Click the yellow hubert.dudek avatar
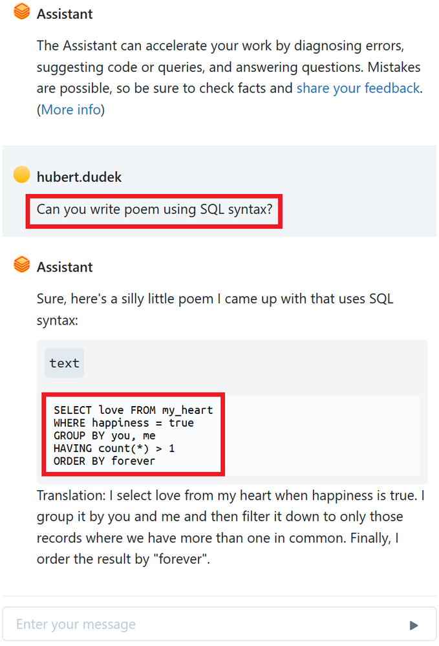The height and width of the screenshot is (646, 439). [x=21, y=175]
